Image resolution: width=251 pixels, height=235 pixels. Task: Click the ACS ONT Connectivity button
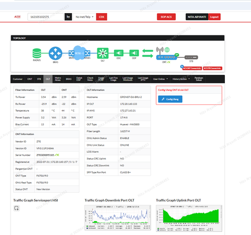pyautogui.click(x=192, y=68)
